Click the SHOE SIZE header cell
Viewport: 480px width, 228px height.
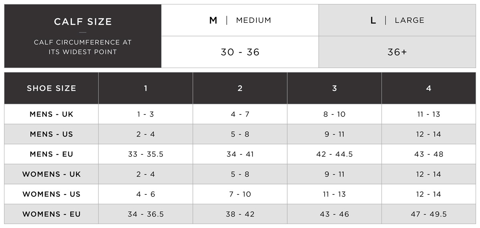pos(51,88)
